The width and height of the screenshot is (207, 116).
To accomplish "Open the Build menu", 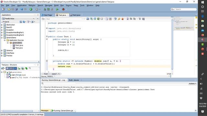I will (x=56, y=5).
